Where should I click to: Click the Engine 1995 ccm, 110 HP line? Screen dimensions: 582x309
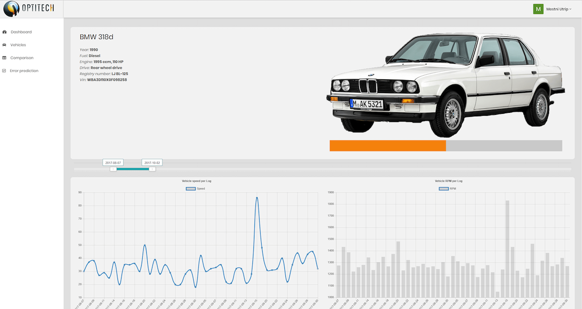point(101,62)
